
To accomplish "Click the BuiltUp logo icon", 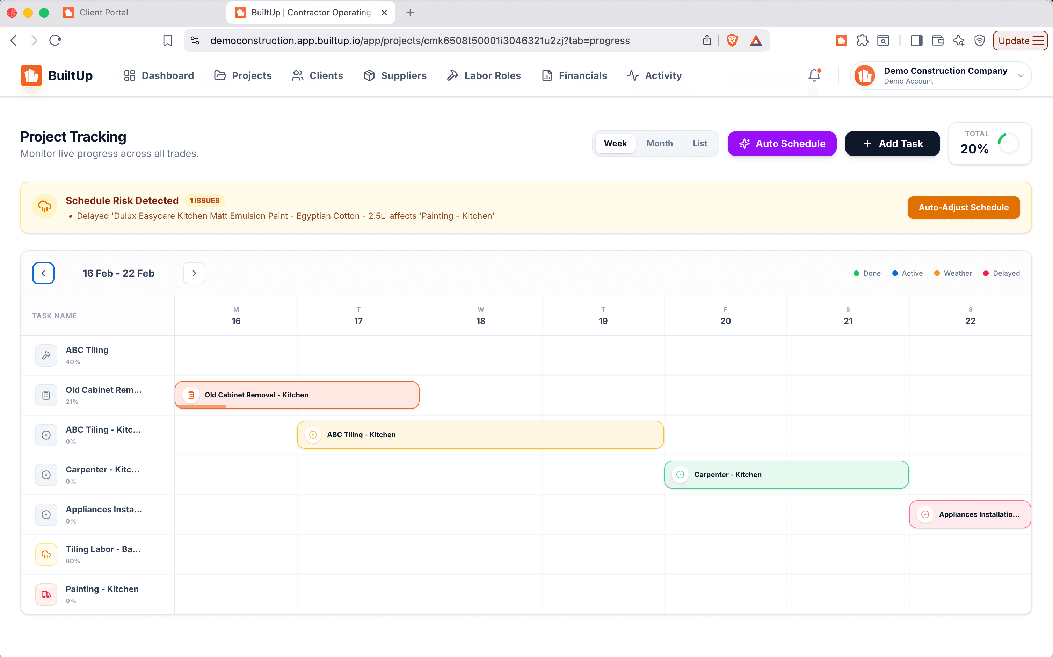I will pyautogui.click(x=31, y=75).
